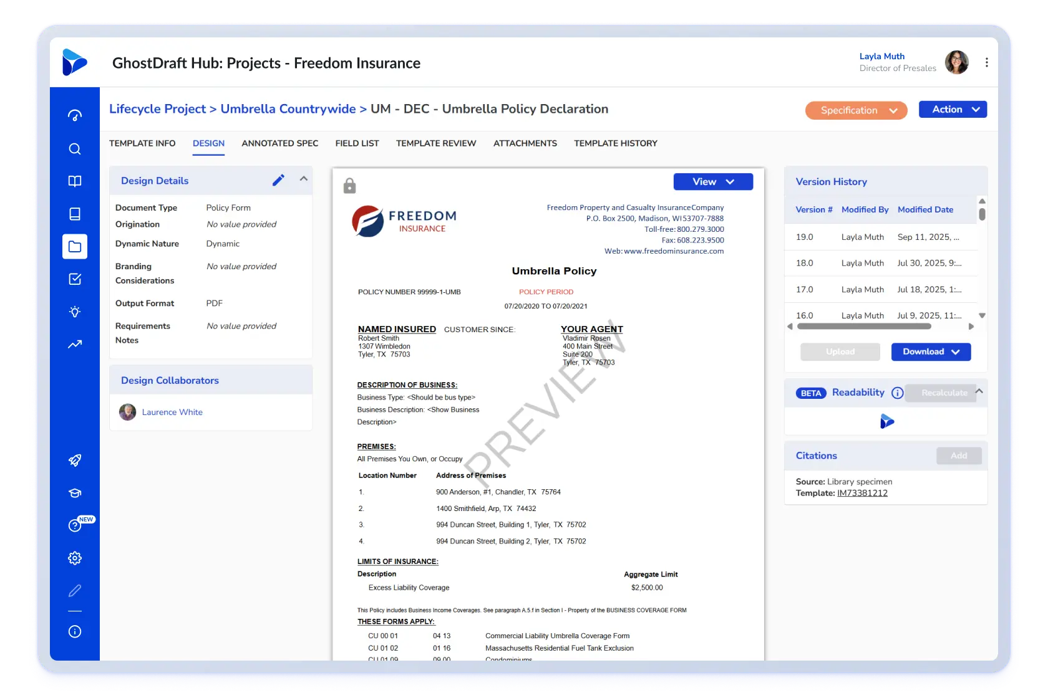
Task: Sort by Modified By column header
Action: 865,209
